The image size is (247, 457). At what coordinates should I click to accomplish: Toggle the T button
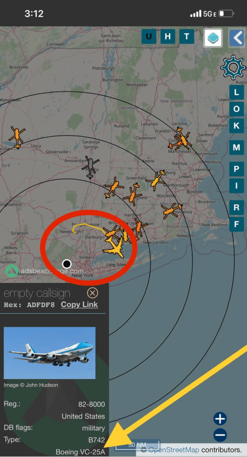pos(186,37)
